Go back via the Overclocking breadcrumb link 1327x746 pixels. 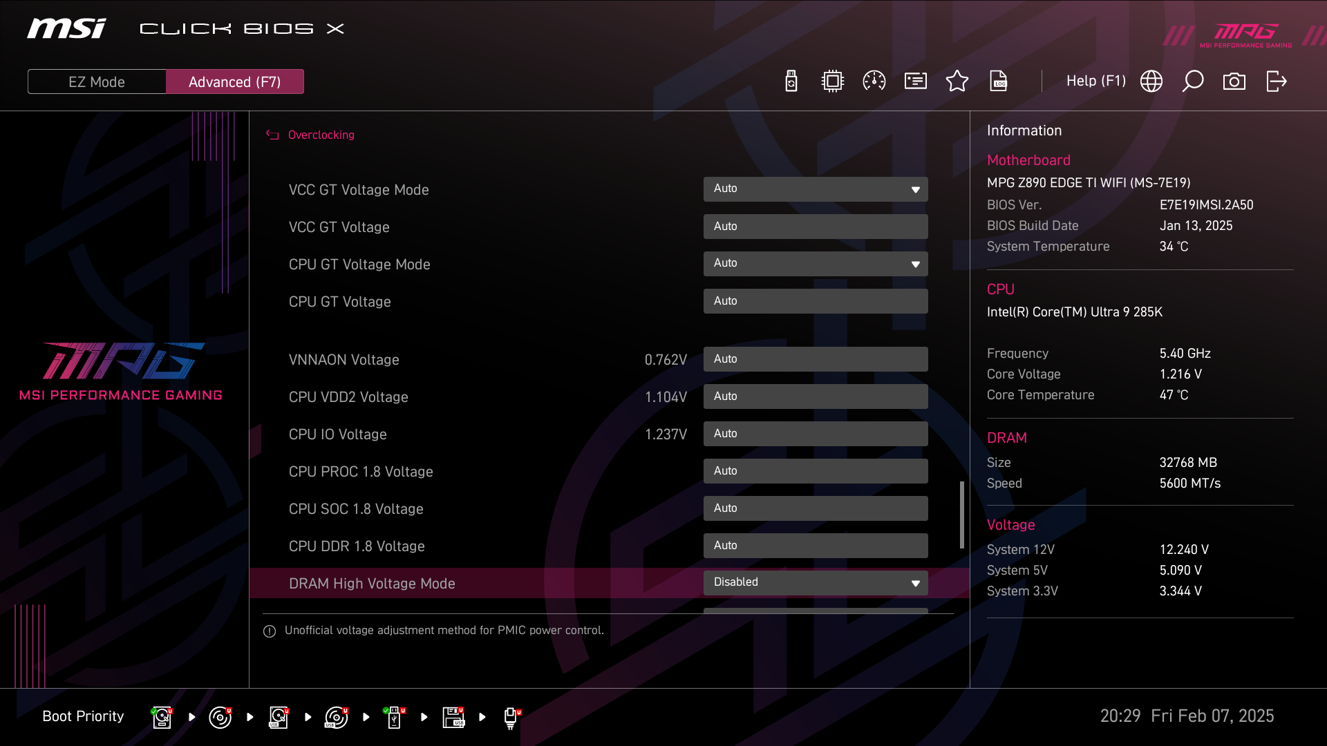321,135
